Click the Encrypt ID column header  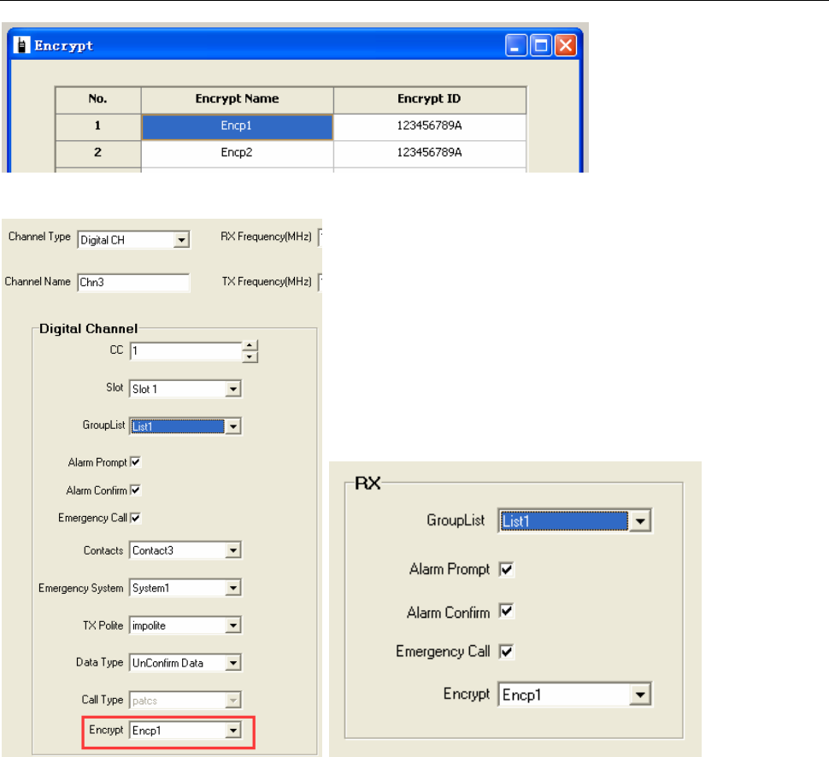[429, 99]
